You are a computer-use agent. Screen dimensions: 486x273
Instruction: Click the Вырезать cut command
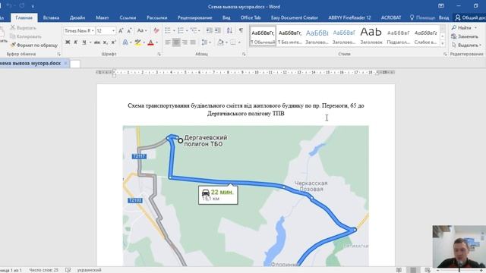[24, 28]
